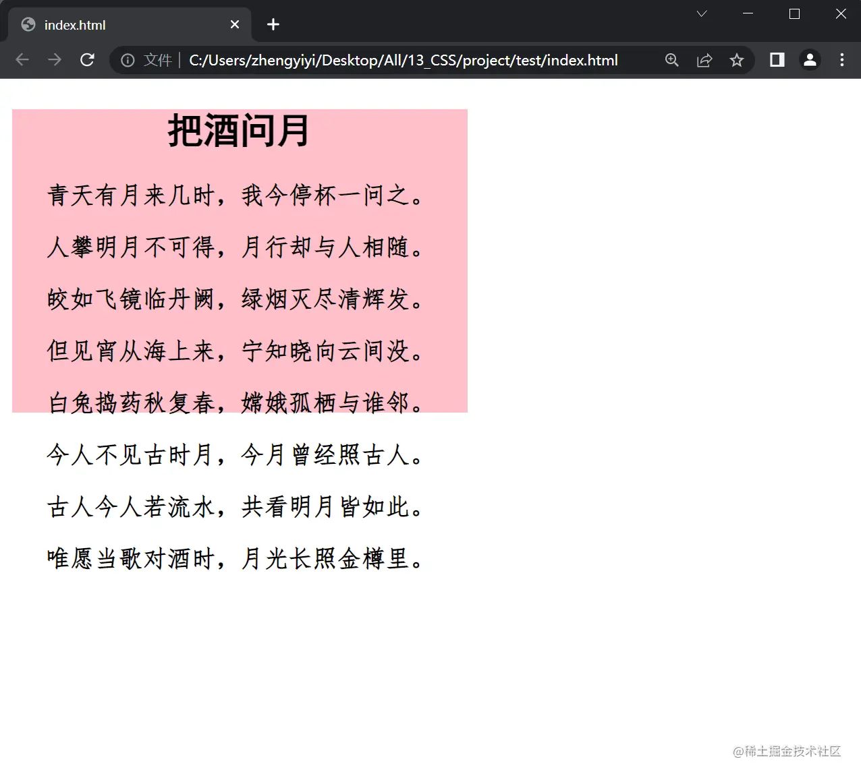Screen dimensions: 861x778
Task: Minimize the browser window
Action: click(748, 13)
